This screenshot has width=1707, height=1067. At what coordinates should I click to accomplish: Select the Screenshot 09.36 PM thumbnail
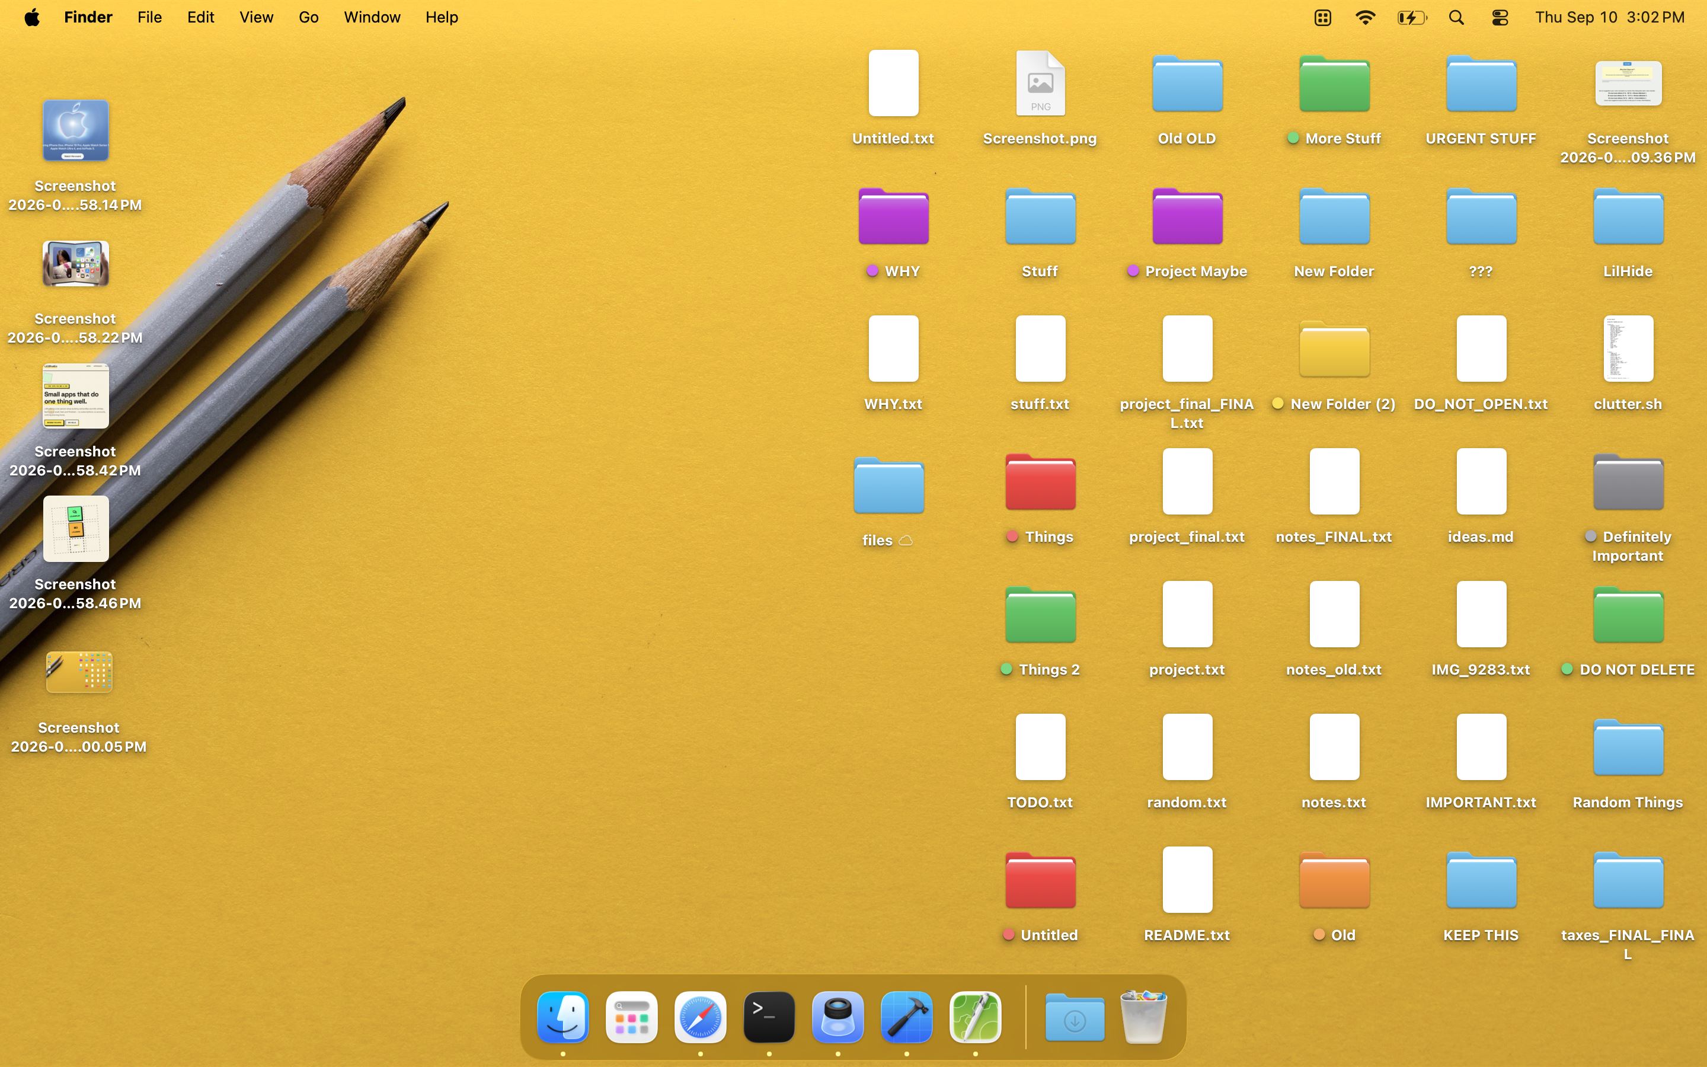[1628, 83]
